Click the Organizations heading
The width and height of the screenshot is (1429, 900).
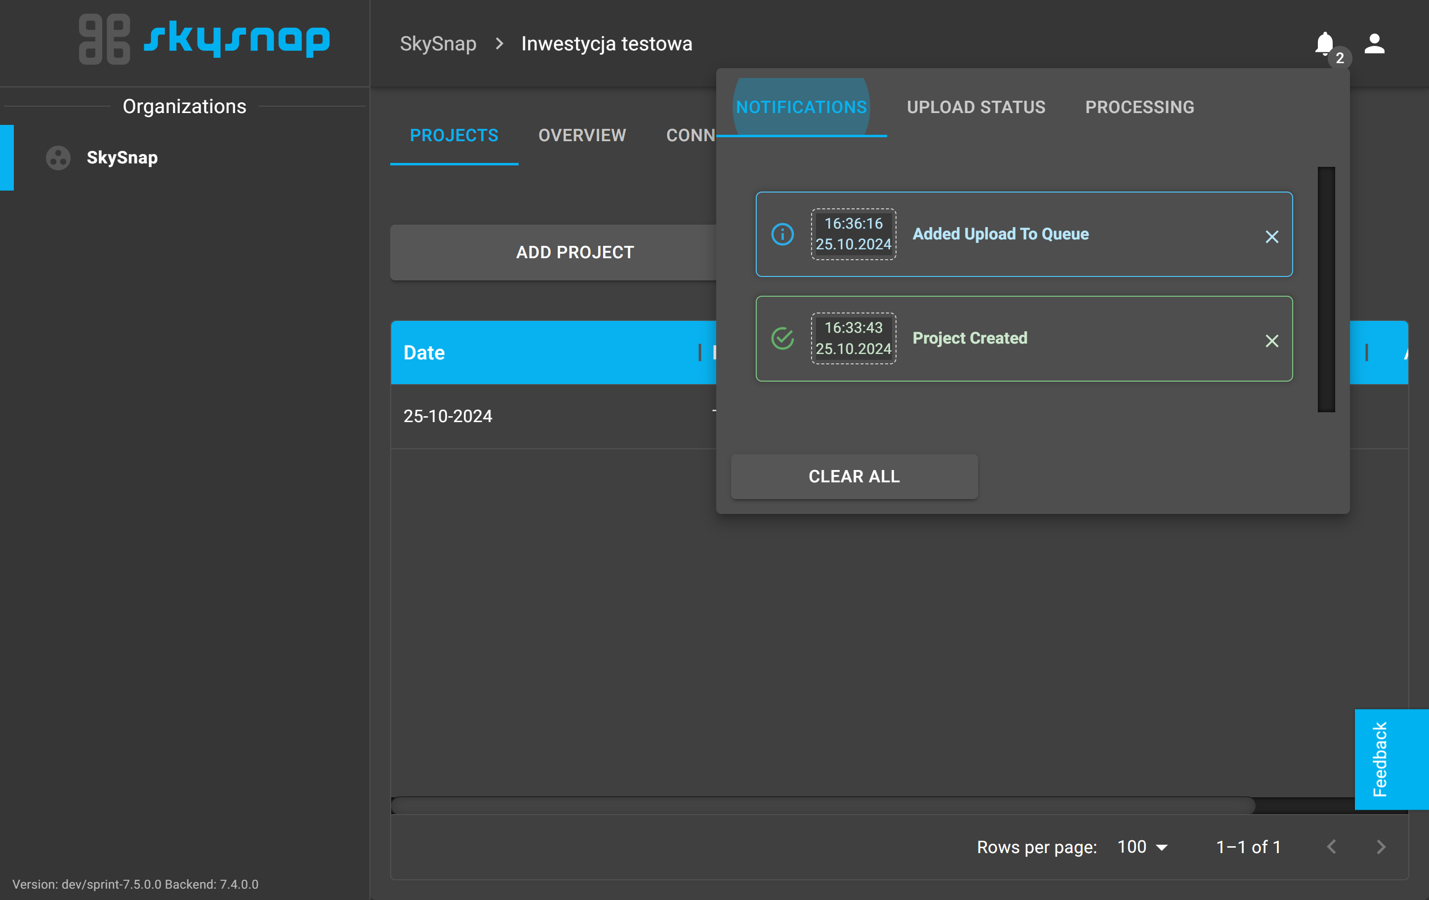point(185,106)
